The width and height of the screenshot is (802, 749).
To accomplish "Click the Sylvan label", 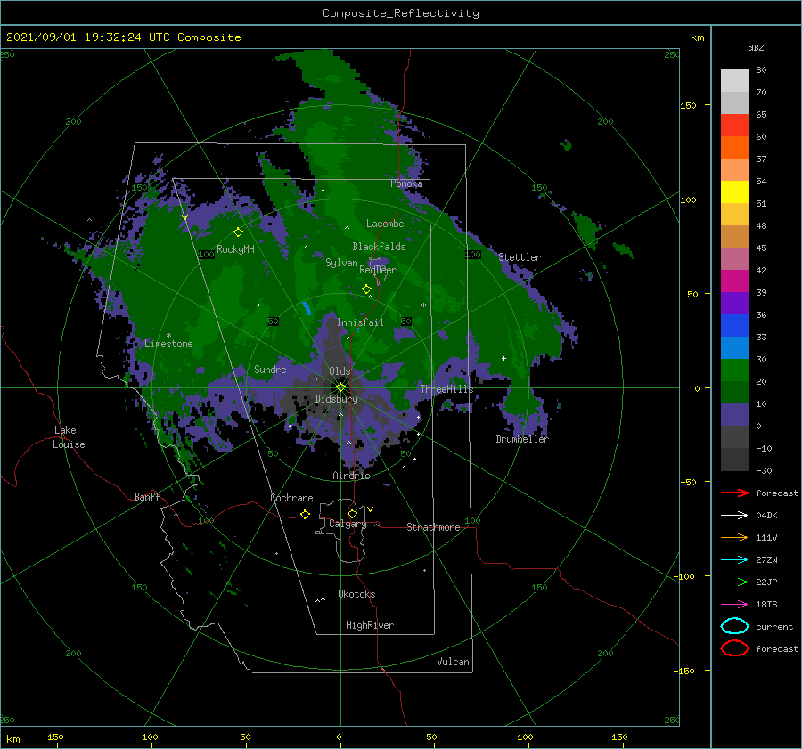I will click(341, 263).
